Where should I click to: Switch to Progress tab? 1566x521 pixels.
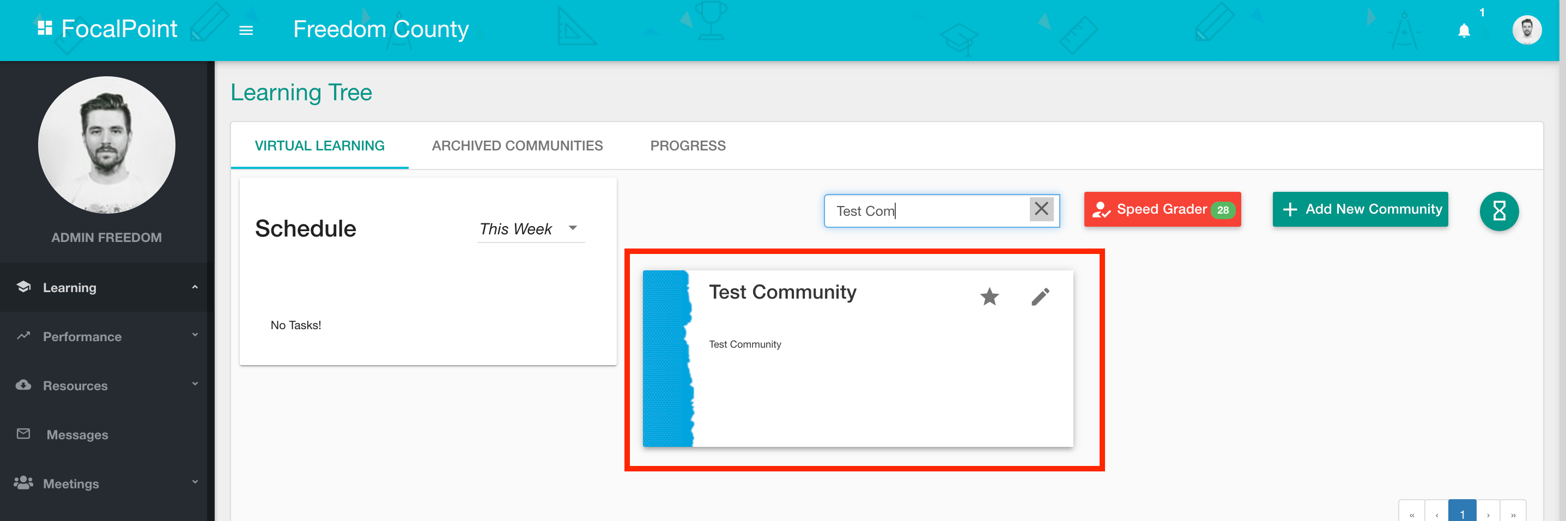point(688,146)
